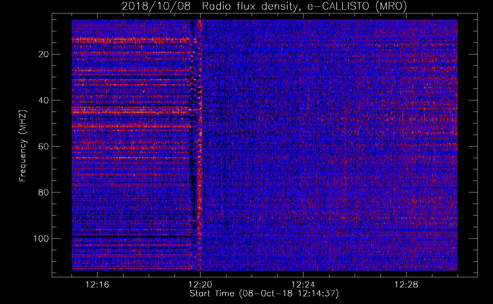This screenshot has height=304, width=493.
Task: Click the bright vertical burst near 12:20
Action: (200, 145)
